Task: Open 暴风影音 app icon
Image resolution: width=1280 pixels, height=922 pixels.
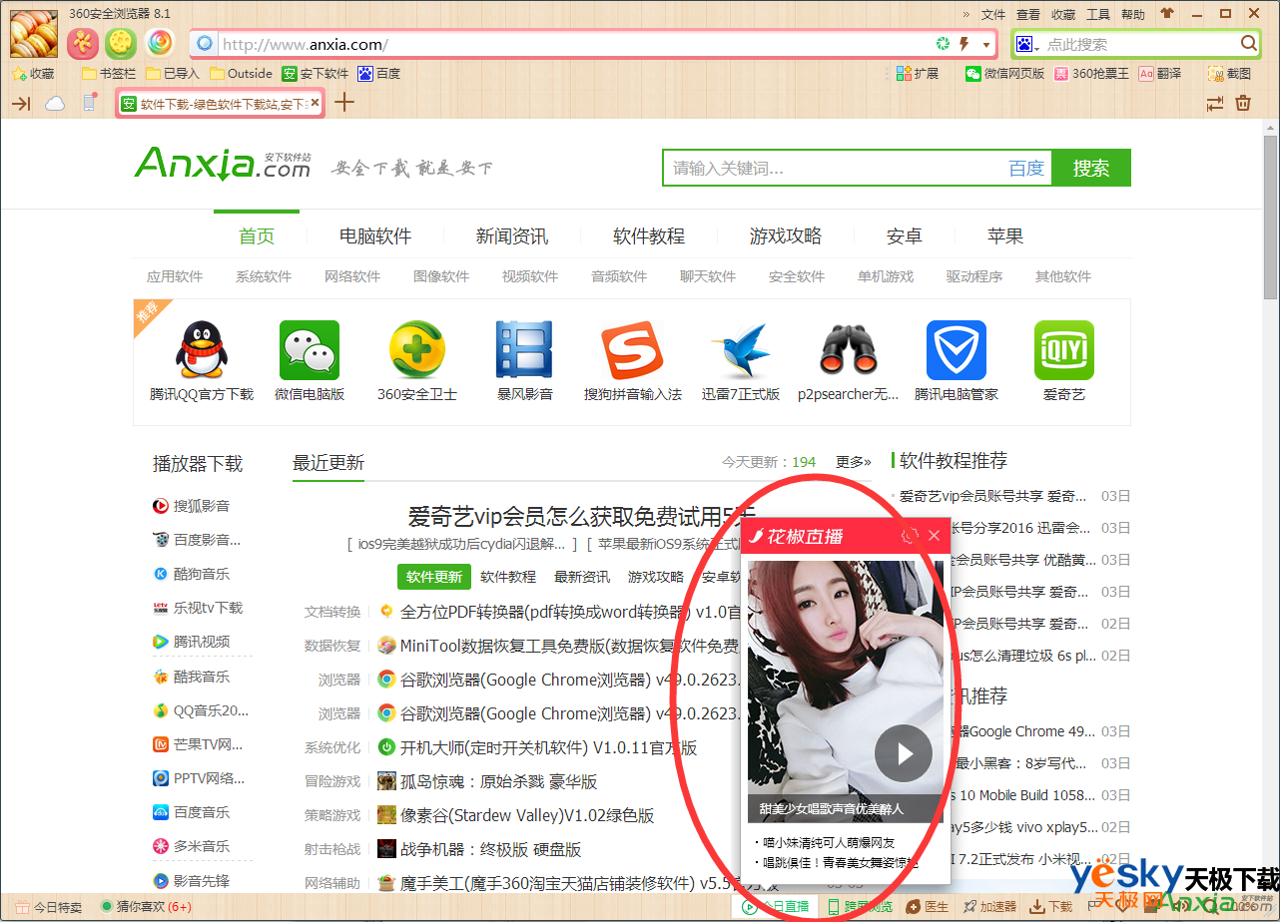Action: pos(524,350)
